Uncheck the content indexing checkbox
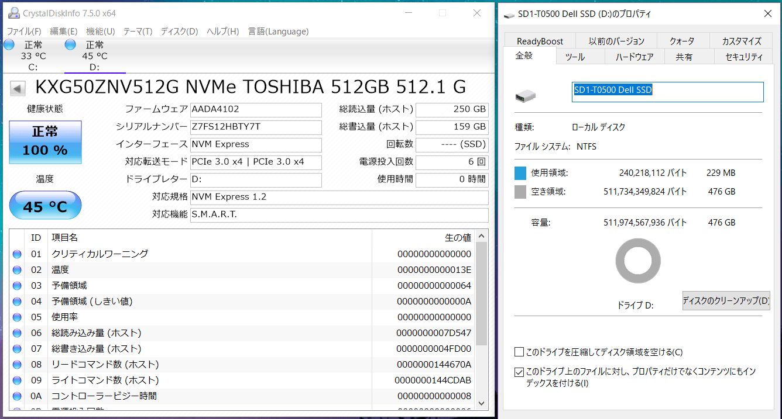782x419 pixels. [x=519, y=372]
